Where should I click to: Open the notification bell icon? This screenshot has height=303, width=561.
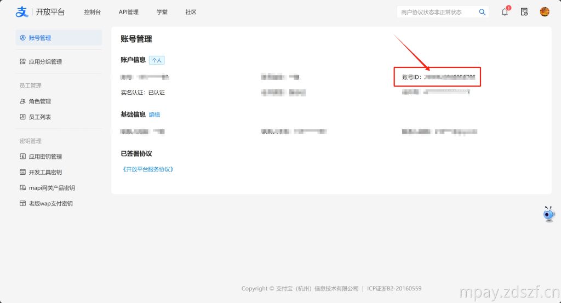tap(505, 12)
